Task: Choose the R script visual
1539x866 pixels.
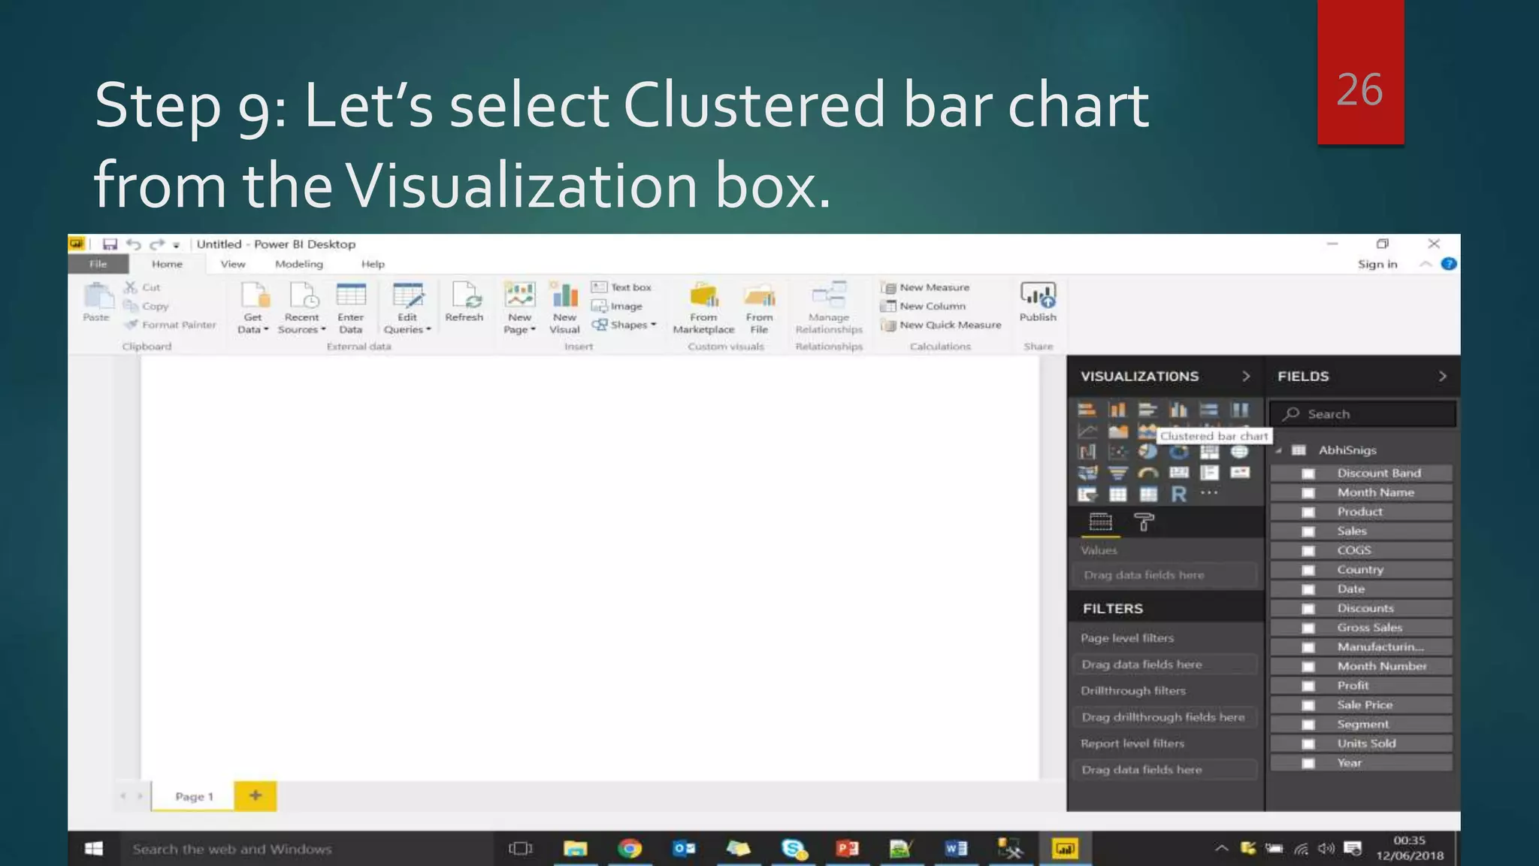Action: click(x=1178, y=494)
